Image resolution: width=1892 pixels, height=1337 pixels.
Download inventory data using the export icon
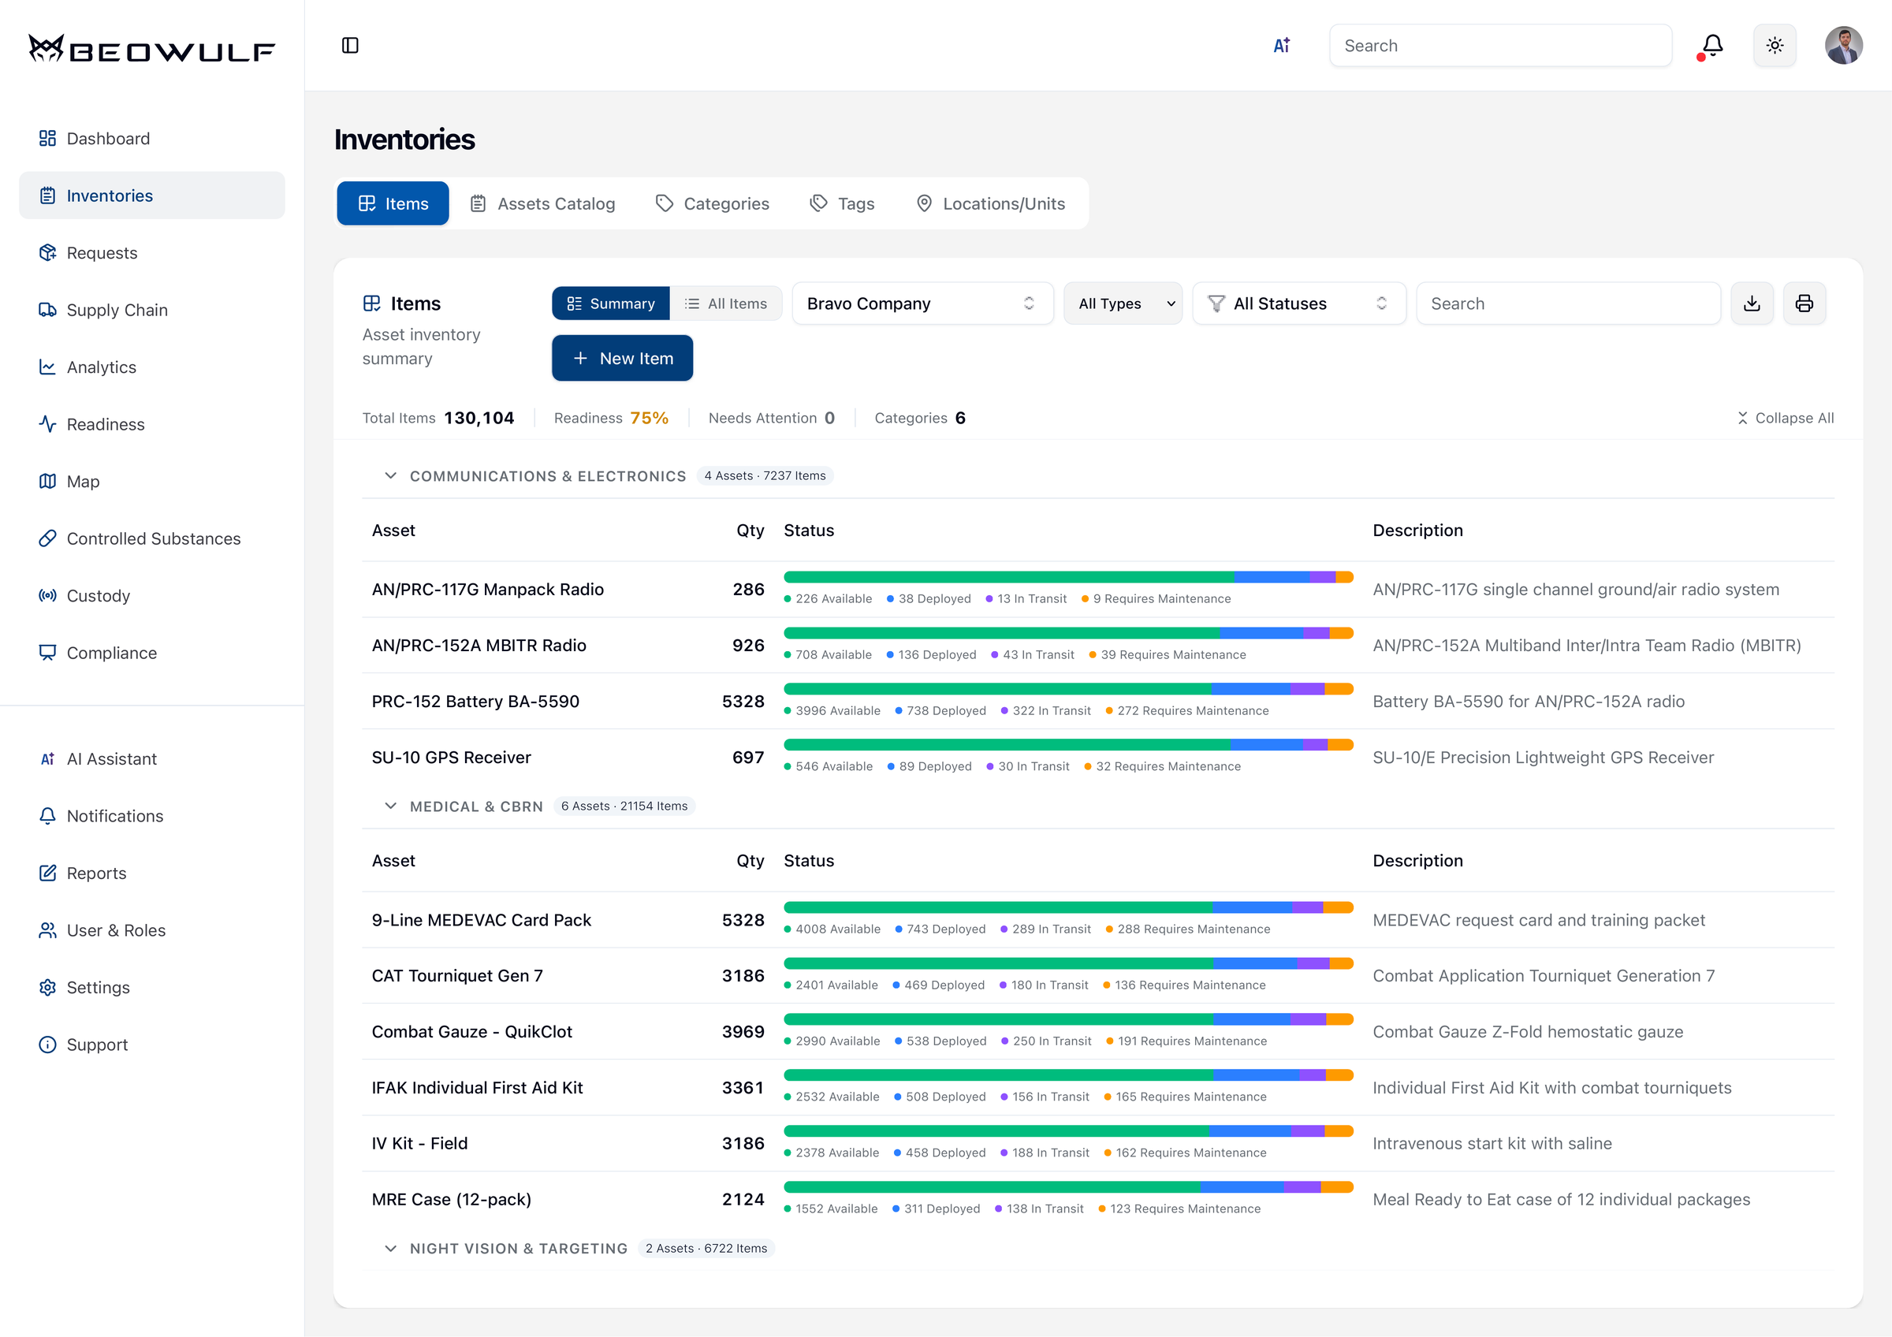1752,304
